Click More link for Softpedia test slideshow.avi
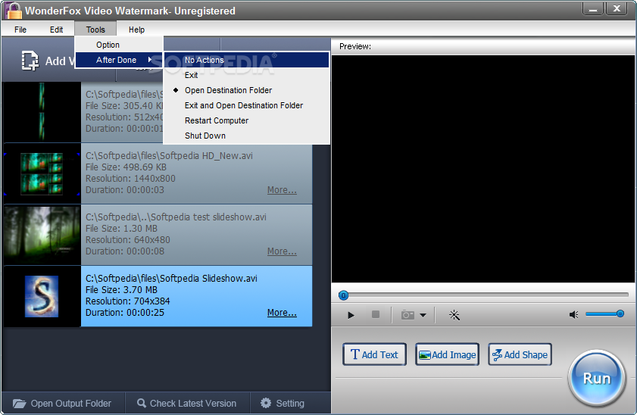 click(282, 251)
